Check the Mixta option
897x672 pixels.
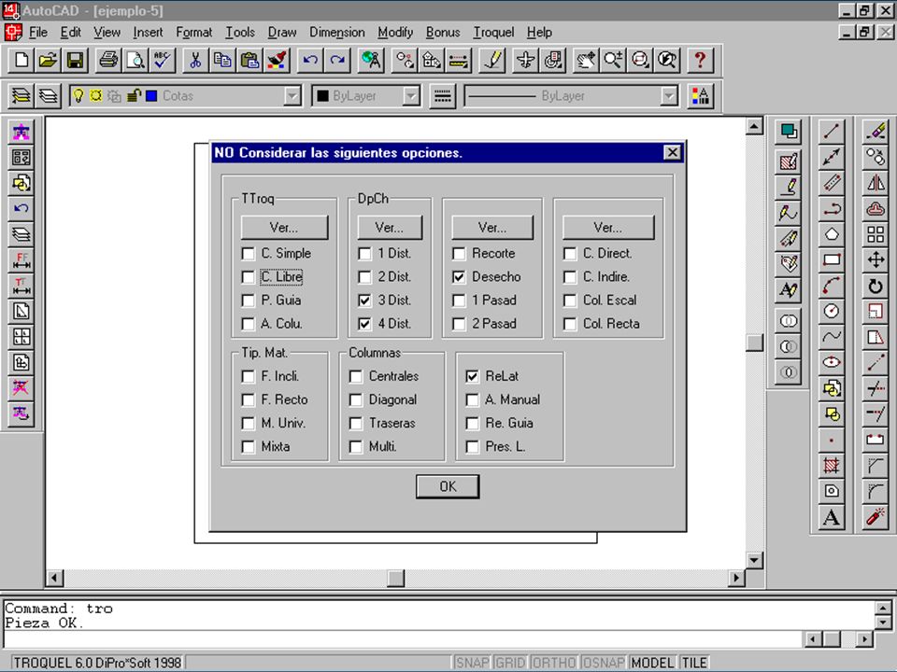pos(249,446)
